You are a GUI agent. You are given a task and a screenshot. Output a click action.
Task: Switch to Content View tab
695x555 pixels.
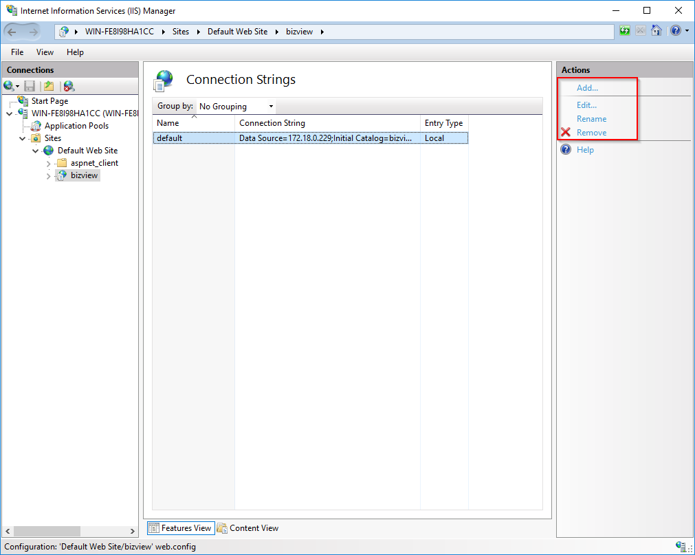pyautogui.click(x=247, y=528)
